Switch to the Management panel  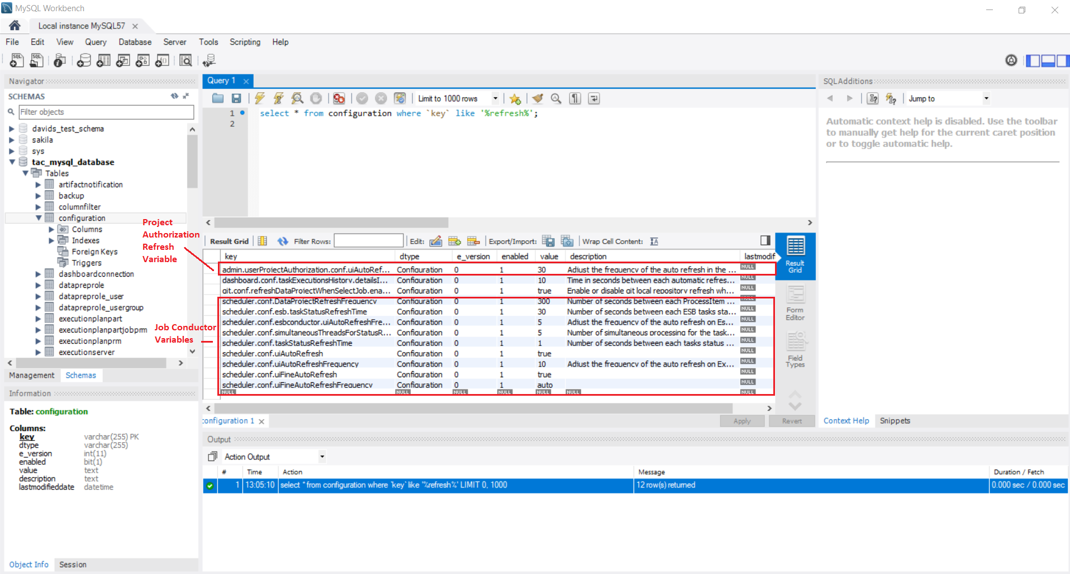(x=31, y=375)
